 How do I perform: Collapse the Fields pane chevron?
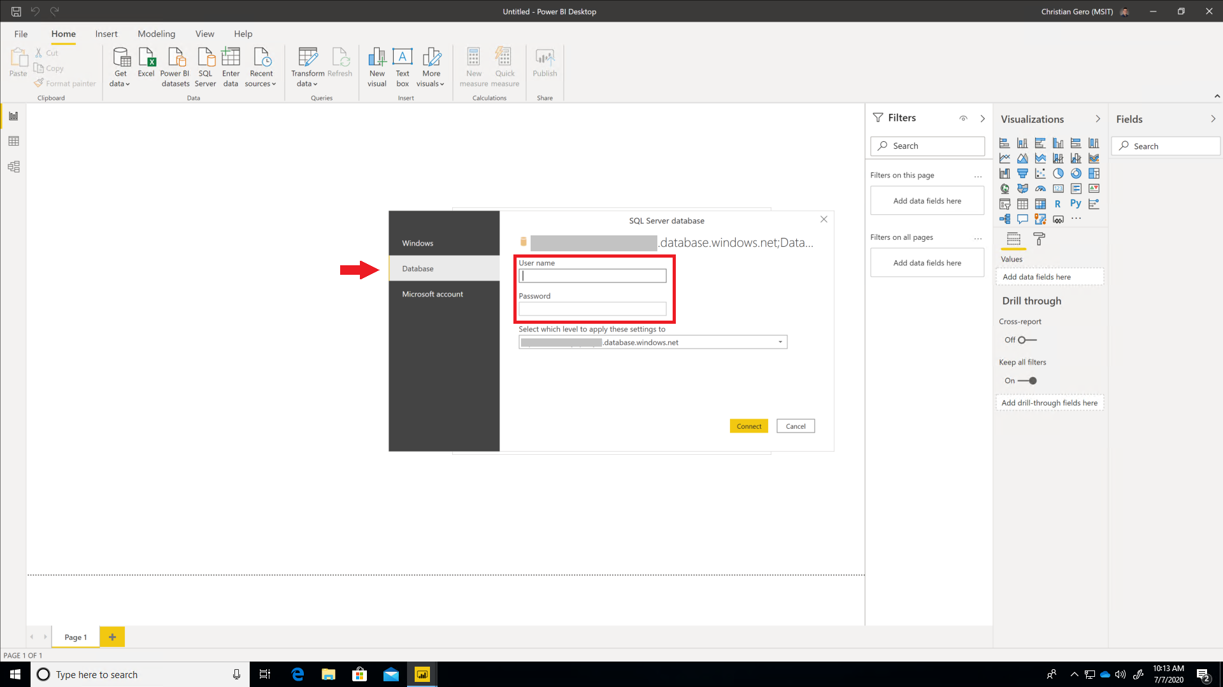(1213, 119)
